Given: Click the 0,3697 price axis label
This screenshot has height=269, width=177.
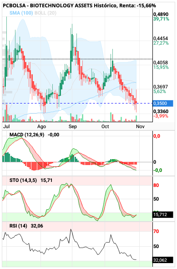Looking at the screenshot, I should pos(161,87).
